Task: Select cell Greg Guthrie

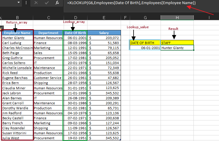Action: pos(17,58)
